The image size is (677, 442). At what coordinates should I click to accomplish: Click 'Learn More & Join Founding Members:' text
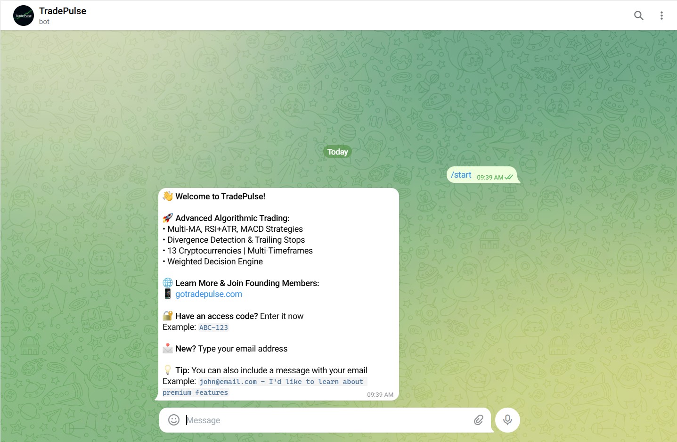pyautogui.click(x=247, y=283)
